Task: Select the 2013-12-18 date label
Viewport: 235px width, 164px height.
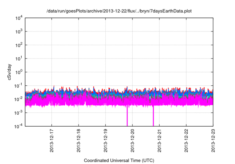Action: (79, 141)
